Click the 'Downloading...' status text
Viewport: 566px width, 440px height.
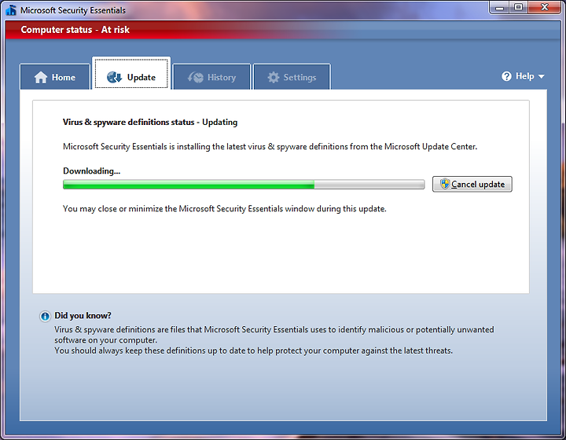tap(91, 171)
